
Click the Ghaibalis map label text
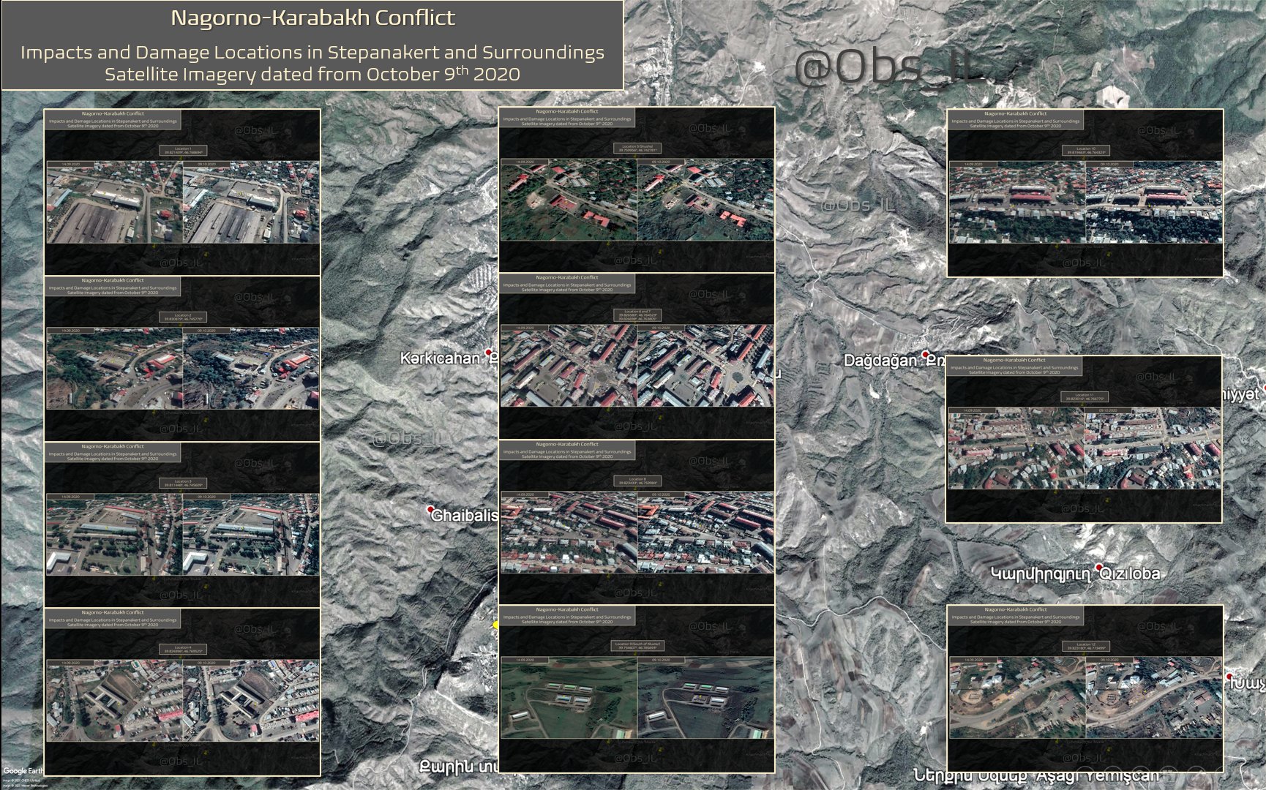click(464, 516)
